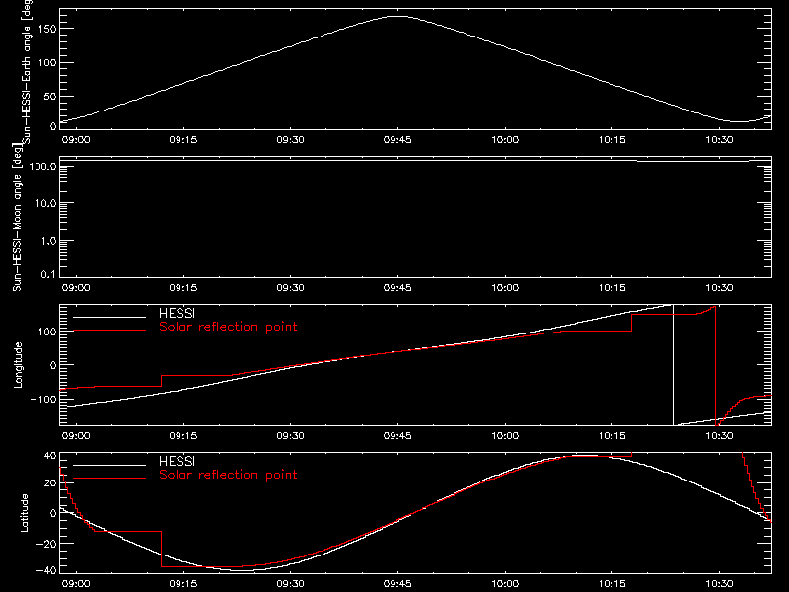Click 09:30 tick under Latitude plot

pos(290,583)
